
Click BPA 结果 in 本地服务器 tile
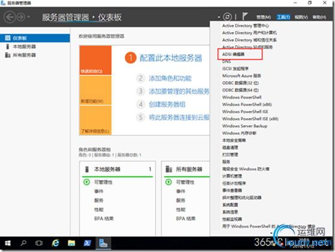(x=104, y=218)
